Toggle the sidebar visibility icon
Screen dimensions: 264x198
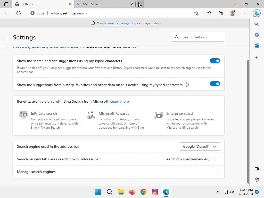tap(257, 169)
